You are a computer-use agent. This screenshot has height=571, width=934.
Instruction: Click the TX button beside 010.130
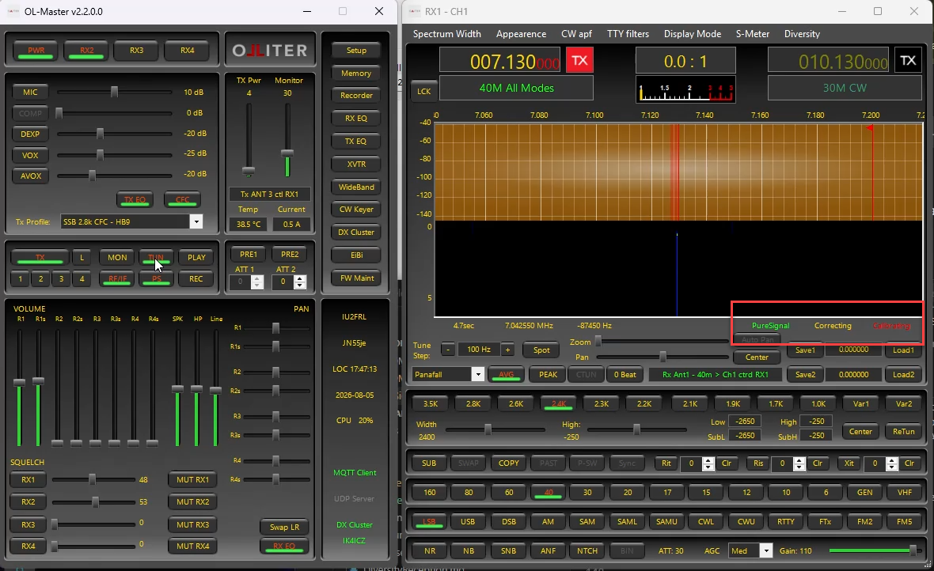908,61
